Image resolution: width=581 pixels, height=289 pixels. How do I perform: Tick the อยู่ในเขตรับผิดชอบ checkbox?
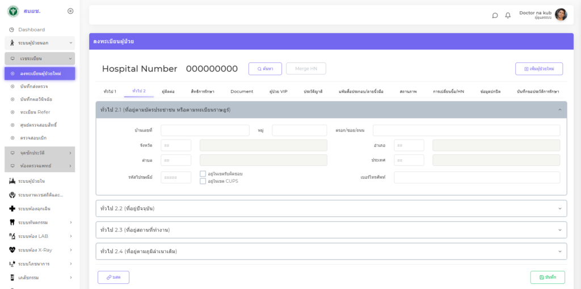(x=203, y=174)
